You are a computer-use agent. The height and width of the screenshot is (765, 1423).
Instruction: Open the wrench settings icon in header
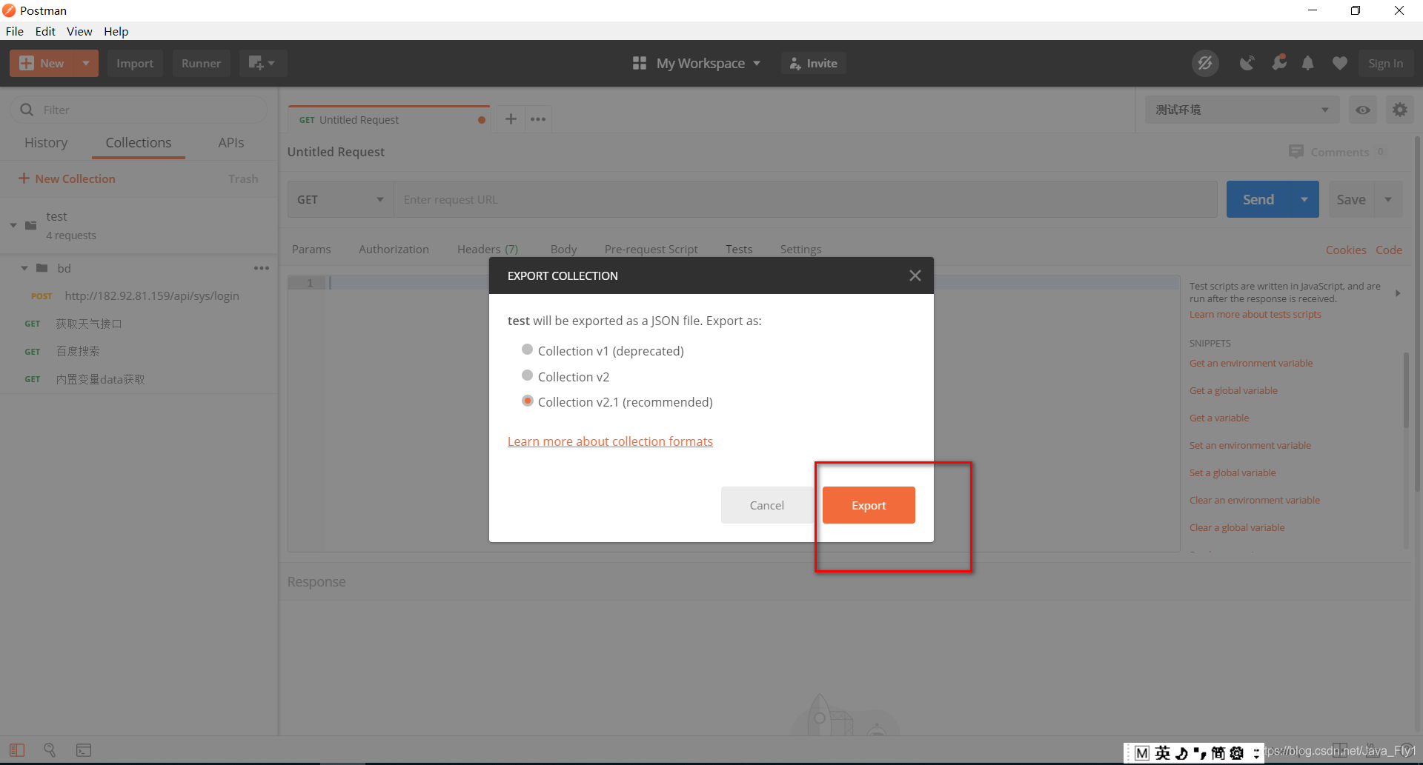click(1279, 64)
